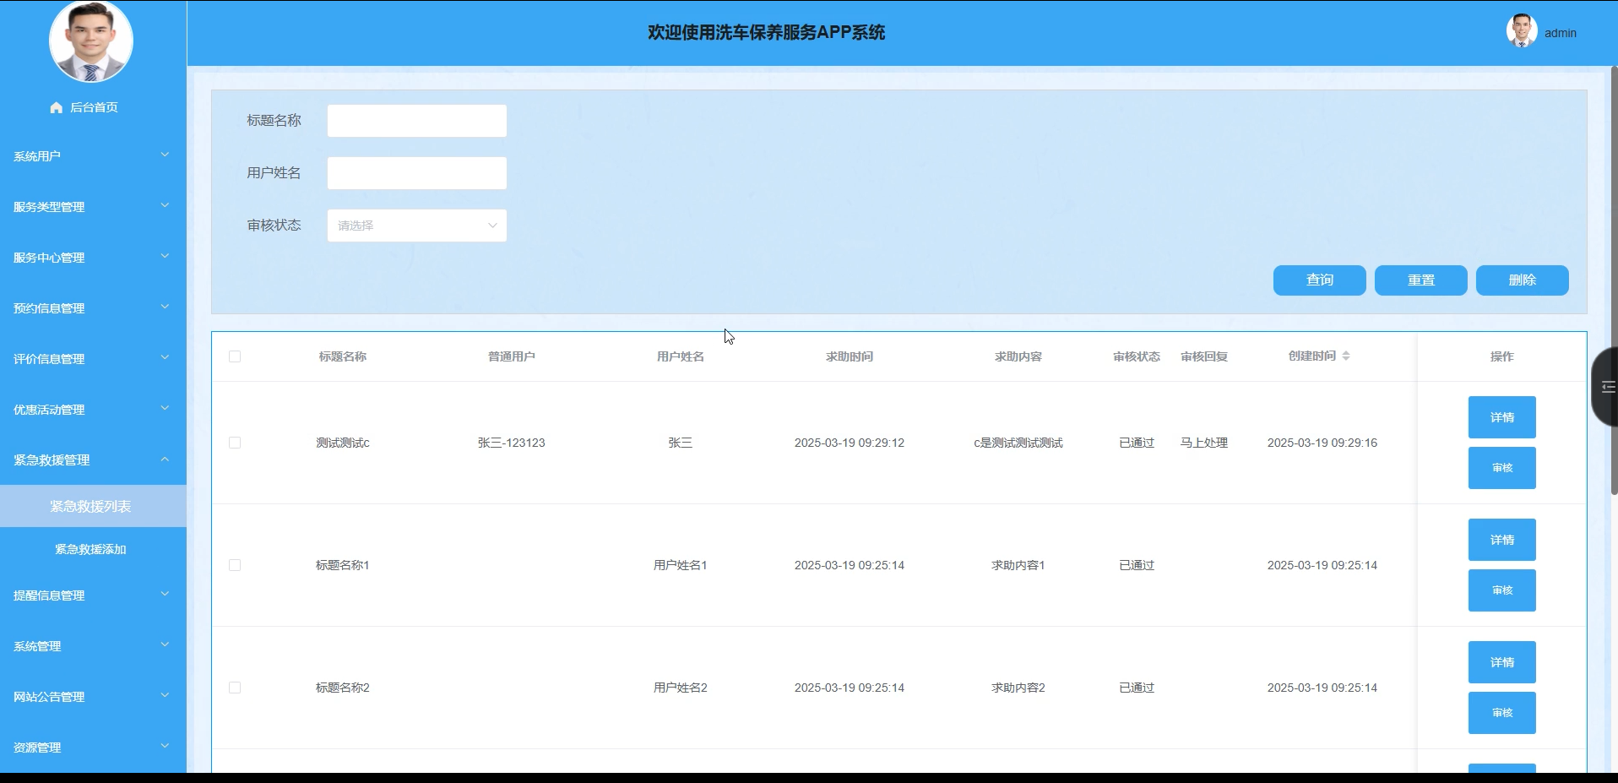This screenshot has width=1618, height=783.
Task: Select 紧急救援列表 submenu item
Action: [x=93, y=506]
